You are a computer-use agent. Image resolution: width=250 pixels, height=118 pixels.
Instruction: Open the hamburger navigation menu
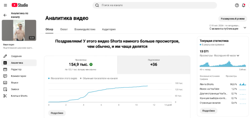(x=5, y=5)
